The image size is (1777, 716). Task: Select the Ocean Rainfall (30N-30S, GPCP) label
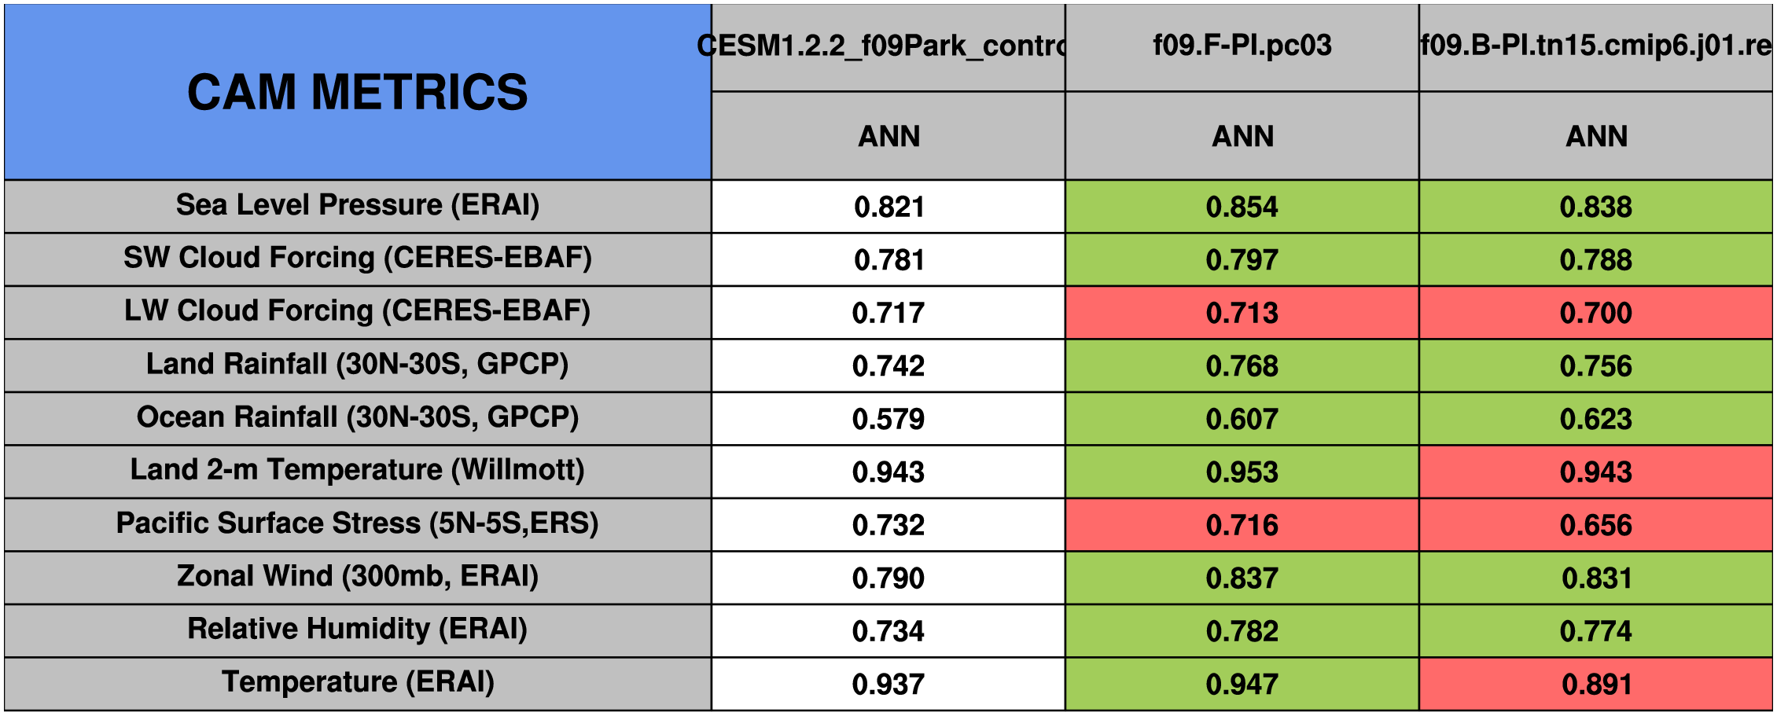[357, 417]
